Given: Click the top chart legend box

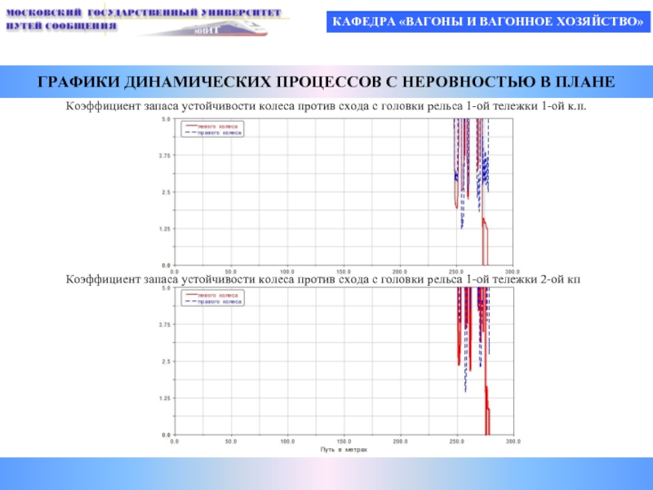Looking at the screenshot, I should pos(212,129).
